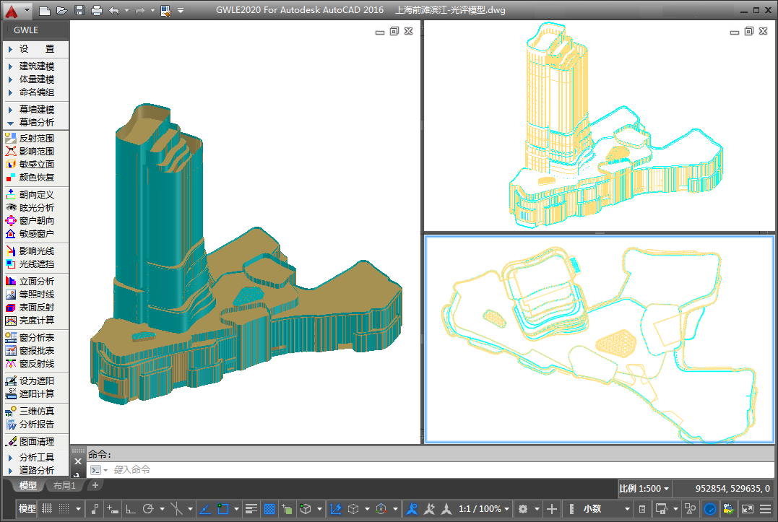
Task: Open the annotation scale 1:1 / 100% dropdown
Action: (484, 509)
